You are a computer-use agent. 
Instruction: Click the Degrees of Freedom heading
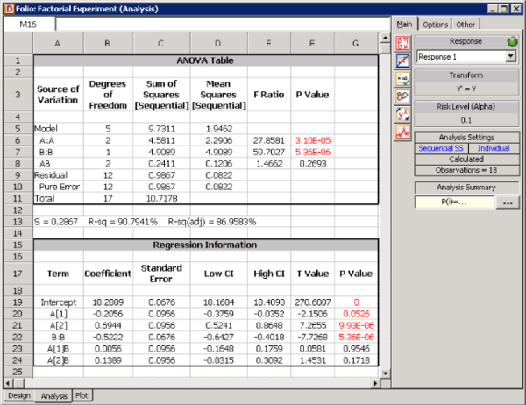click(108, 95)
